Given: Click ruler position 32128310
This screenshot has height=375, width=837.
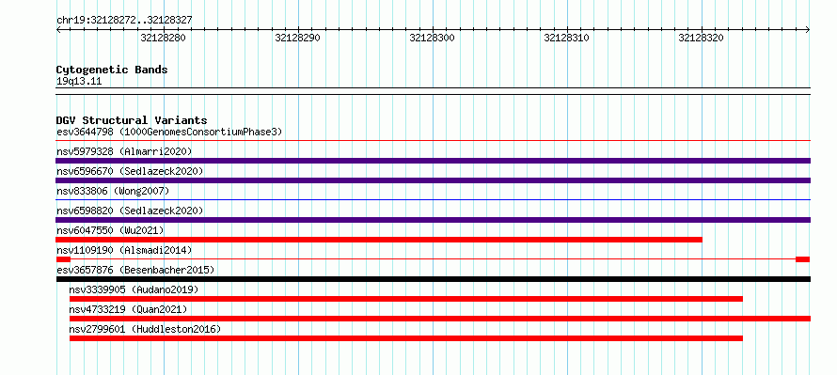Looking at the screenshot, I should (566, 38).
